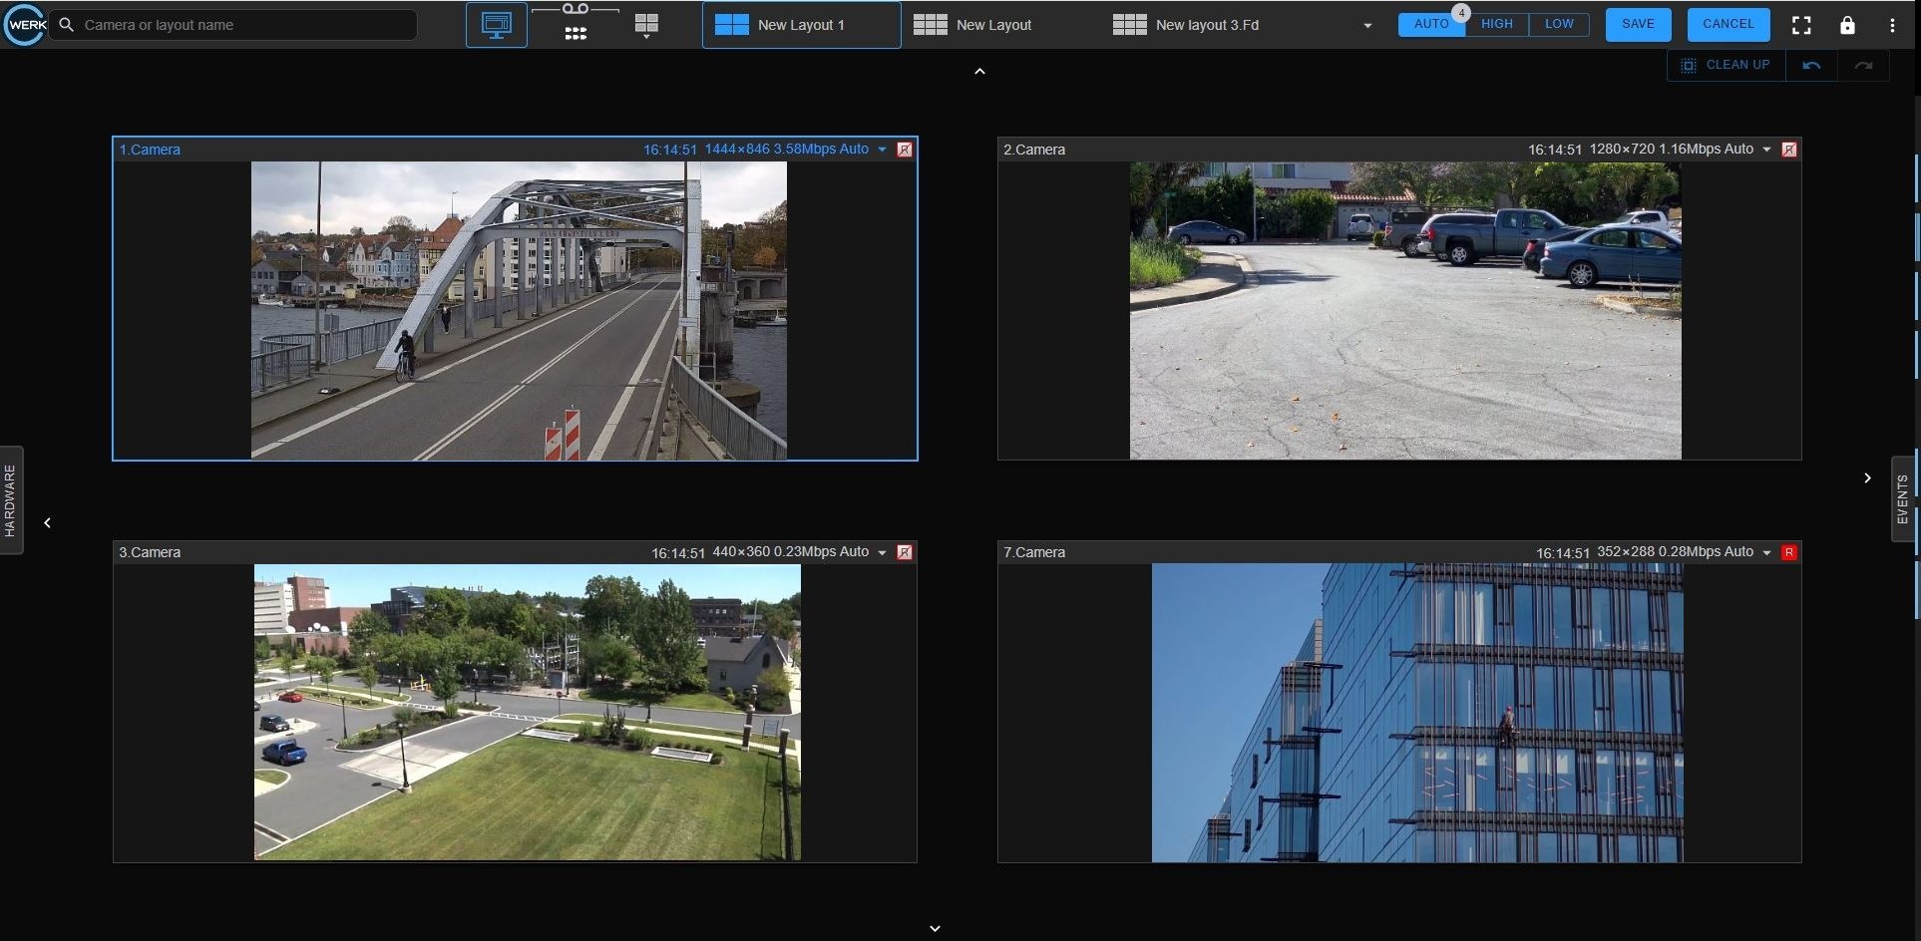The image size is (1921, 941).
Task: Click the lock layout padlock icon
Action: [x=1847, y=25]
